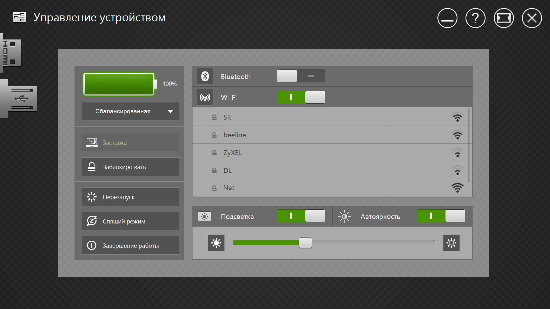Click the Спящий режим sleep button
The image size is (550, 309).
tap(131, 221)
